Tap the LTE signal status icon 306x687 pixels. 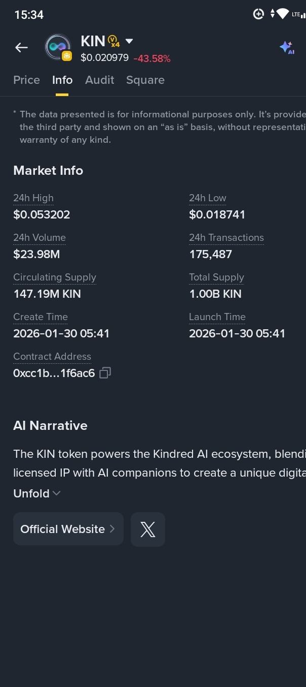coord(298,14)
